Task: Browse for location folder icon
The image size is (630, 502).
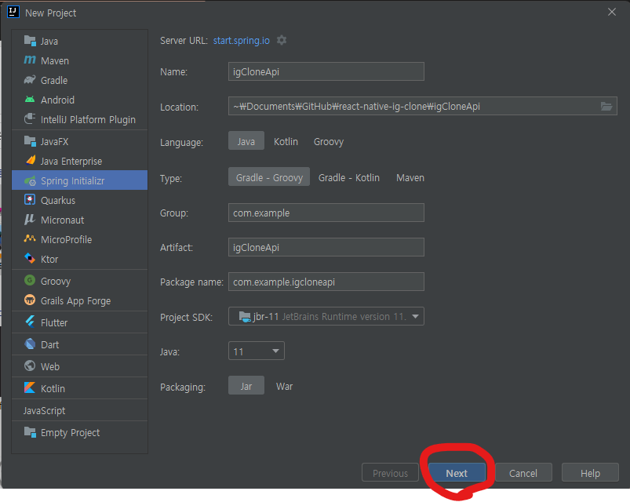Action: (x=606, y=106)
